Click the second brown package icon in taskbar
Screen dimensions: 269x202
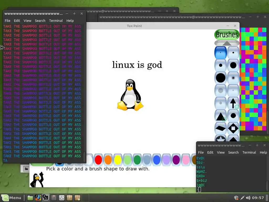point(77,198)
